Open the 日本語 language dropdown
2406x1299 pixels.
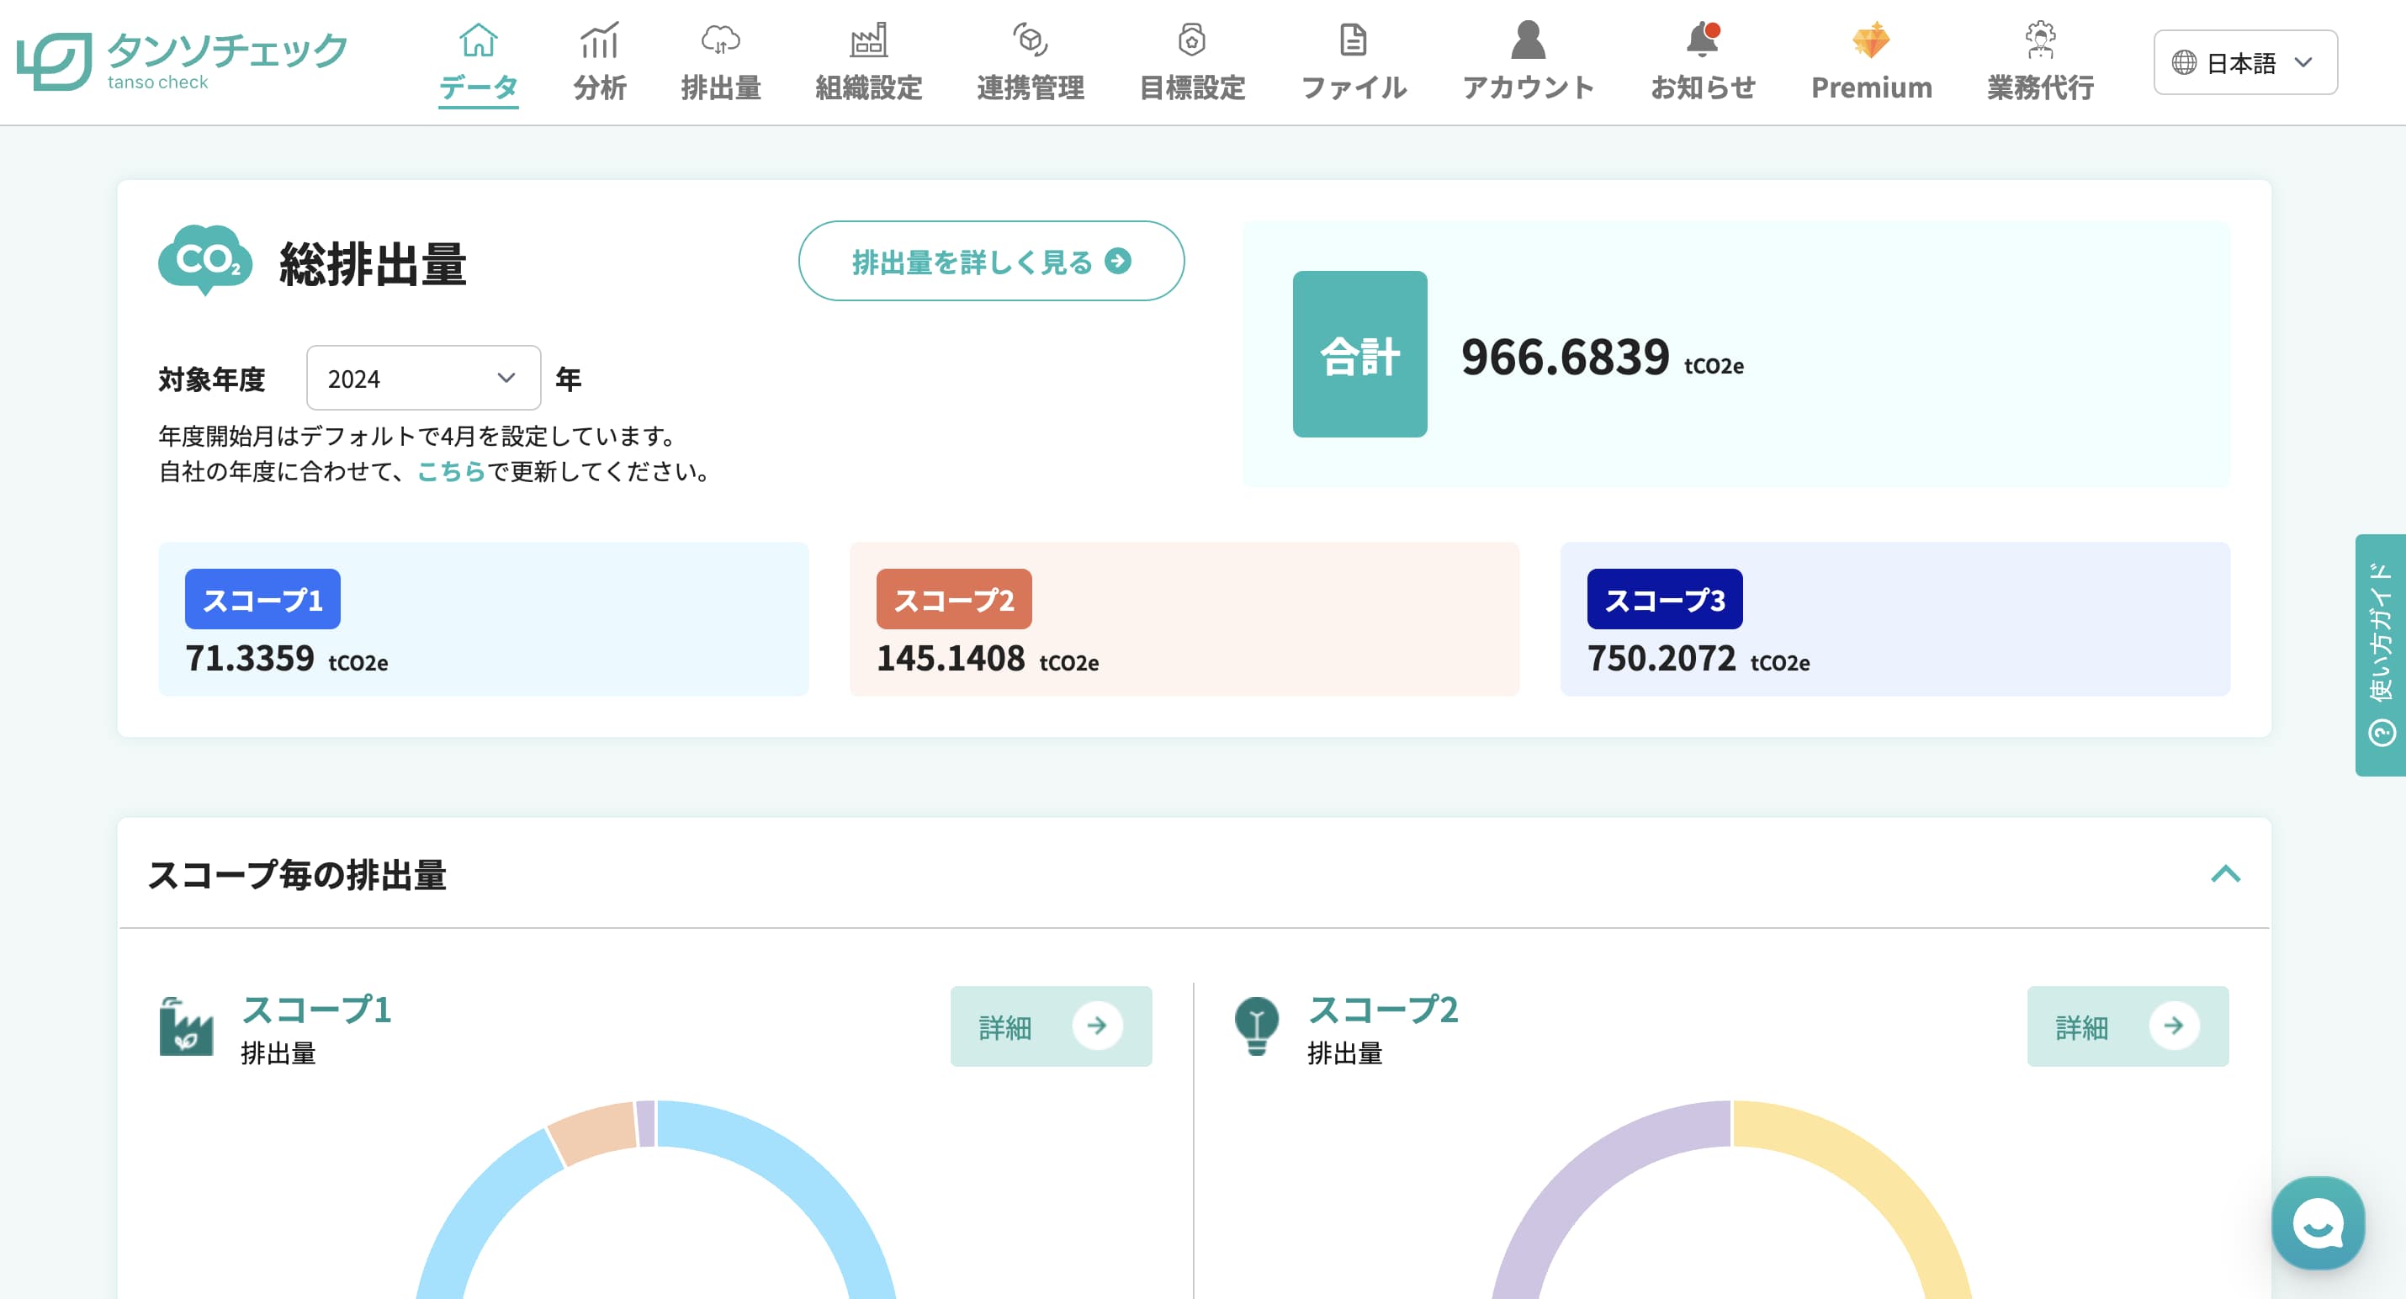pos(2245,62)
